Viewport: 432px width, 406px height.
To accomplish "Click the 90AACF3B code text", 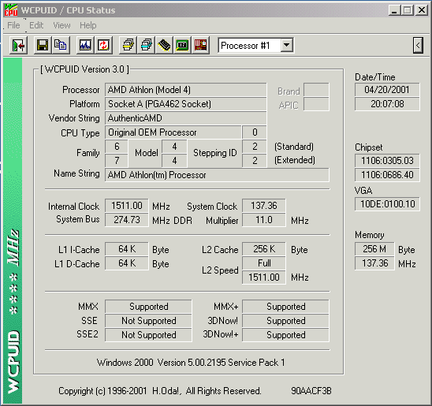I will click(x=311, y=391).
